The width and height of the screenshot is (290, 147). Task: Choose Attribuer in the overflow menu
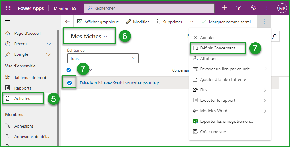[208, 58]
